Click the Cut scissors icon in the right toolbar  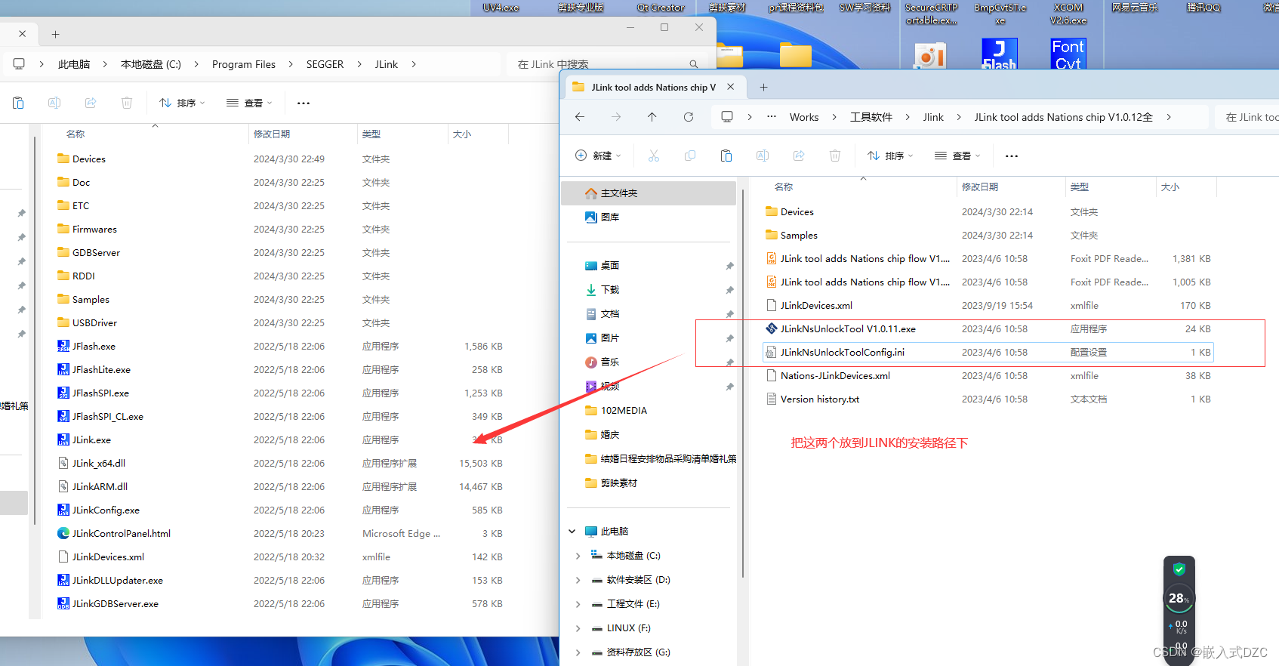[654, 156]
